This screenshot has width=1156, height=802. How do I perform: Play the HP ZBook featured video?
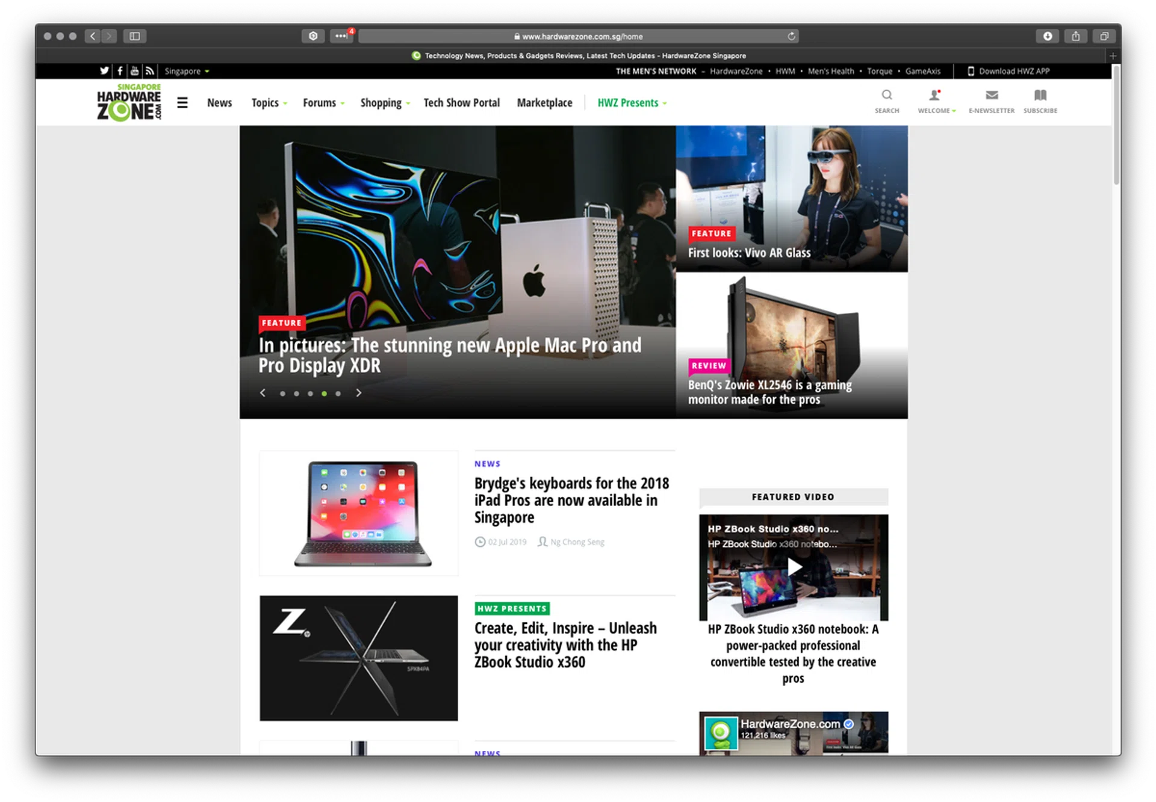pyautogui.click(x=794, y=567)
